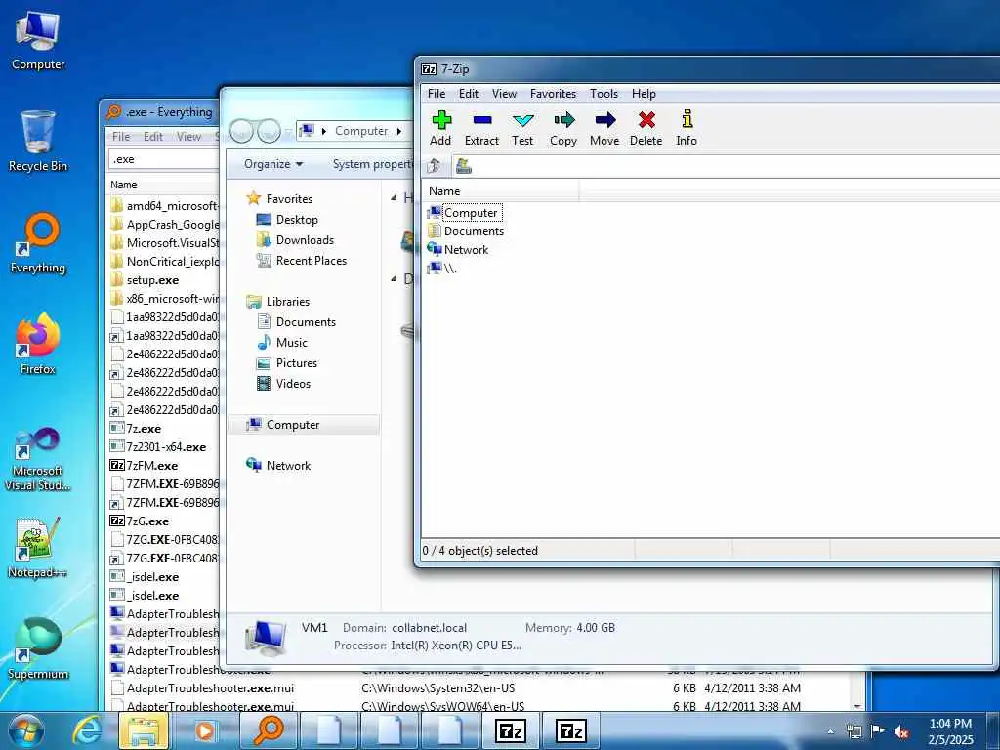Open Info in 7-Zip toolbar

(687, 128)
